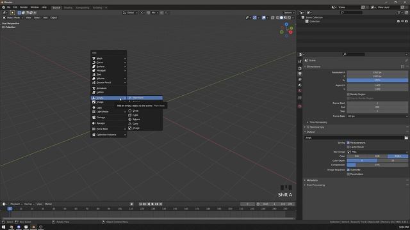Click the blue Z axis gizmo
This screenshot has height=230, width=410.
point(286,24)
